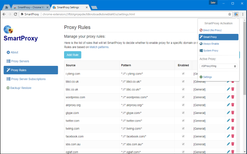This screenshot has width=247, height=154.
Task: Click the SmartProxy title text
Action: (x=20, y=38)
